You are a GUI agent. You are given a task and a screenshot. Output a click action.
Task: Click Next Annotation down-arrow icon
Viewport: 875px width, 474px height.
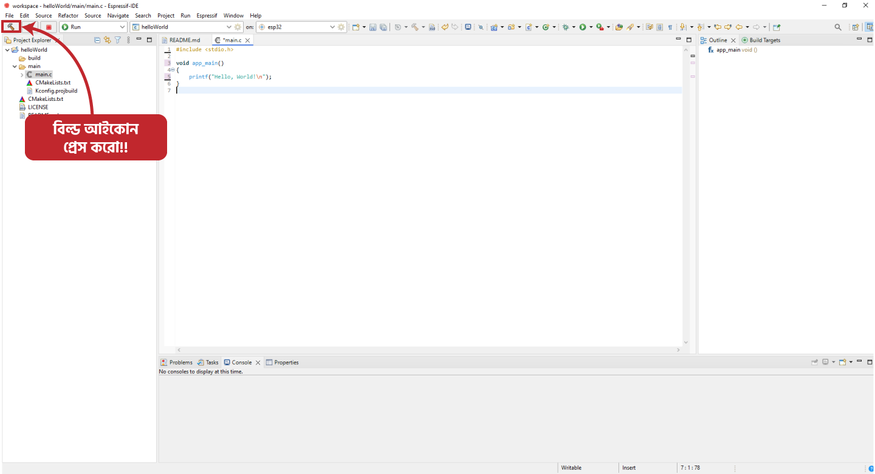point(683,27)
